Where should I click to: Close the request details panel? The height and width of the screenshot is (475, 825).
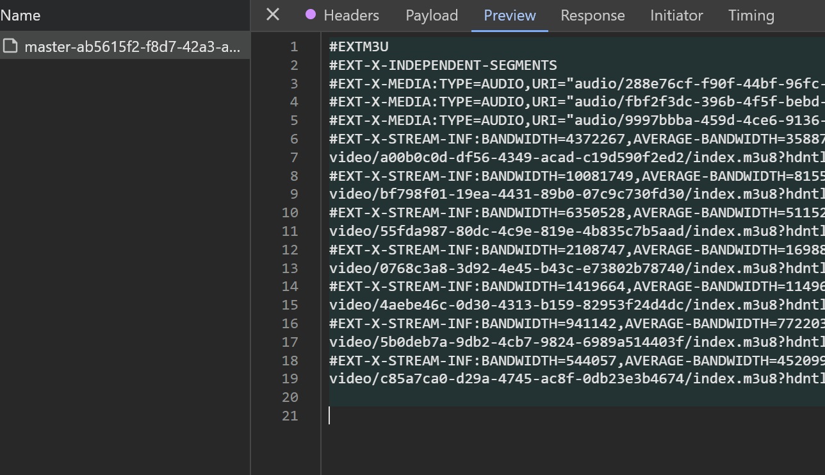(273, 15)
